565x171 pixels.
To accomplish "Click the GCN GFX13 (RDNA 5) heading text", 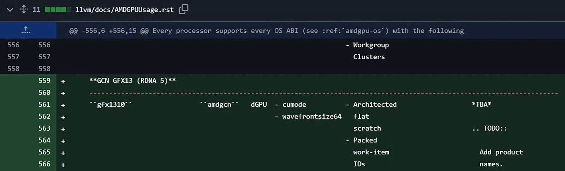I will 132,81.
